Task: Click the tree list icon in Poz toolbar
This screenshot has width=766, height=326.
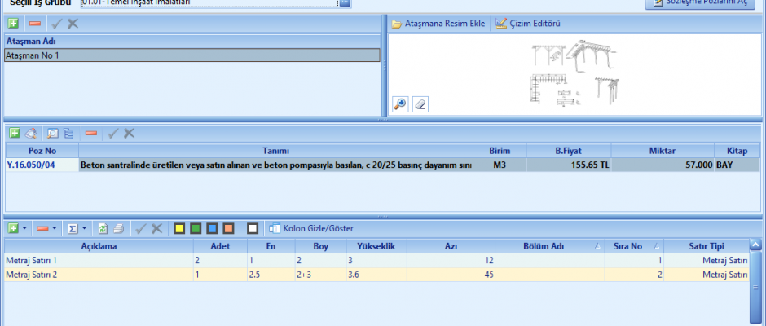Action: (x=68, y=133)
